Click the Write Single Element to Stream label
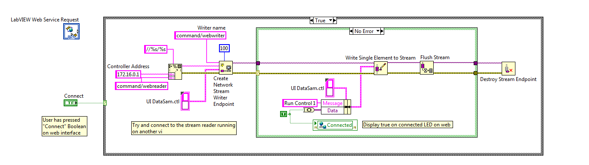Viewport: 589px width, 165px height. pyautogui.click(x=380, y=57)
